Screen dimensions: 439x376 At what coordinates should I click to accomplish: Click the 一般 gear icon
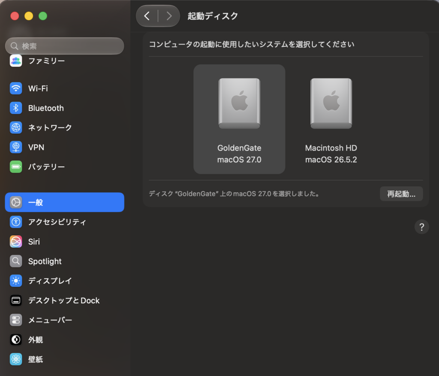(x=16, y=202)
